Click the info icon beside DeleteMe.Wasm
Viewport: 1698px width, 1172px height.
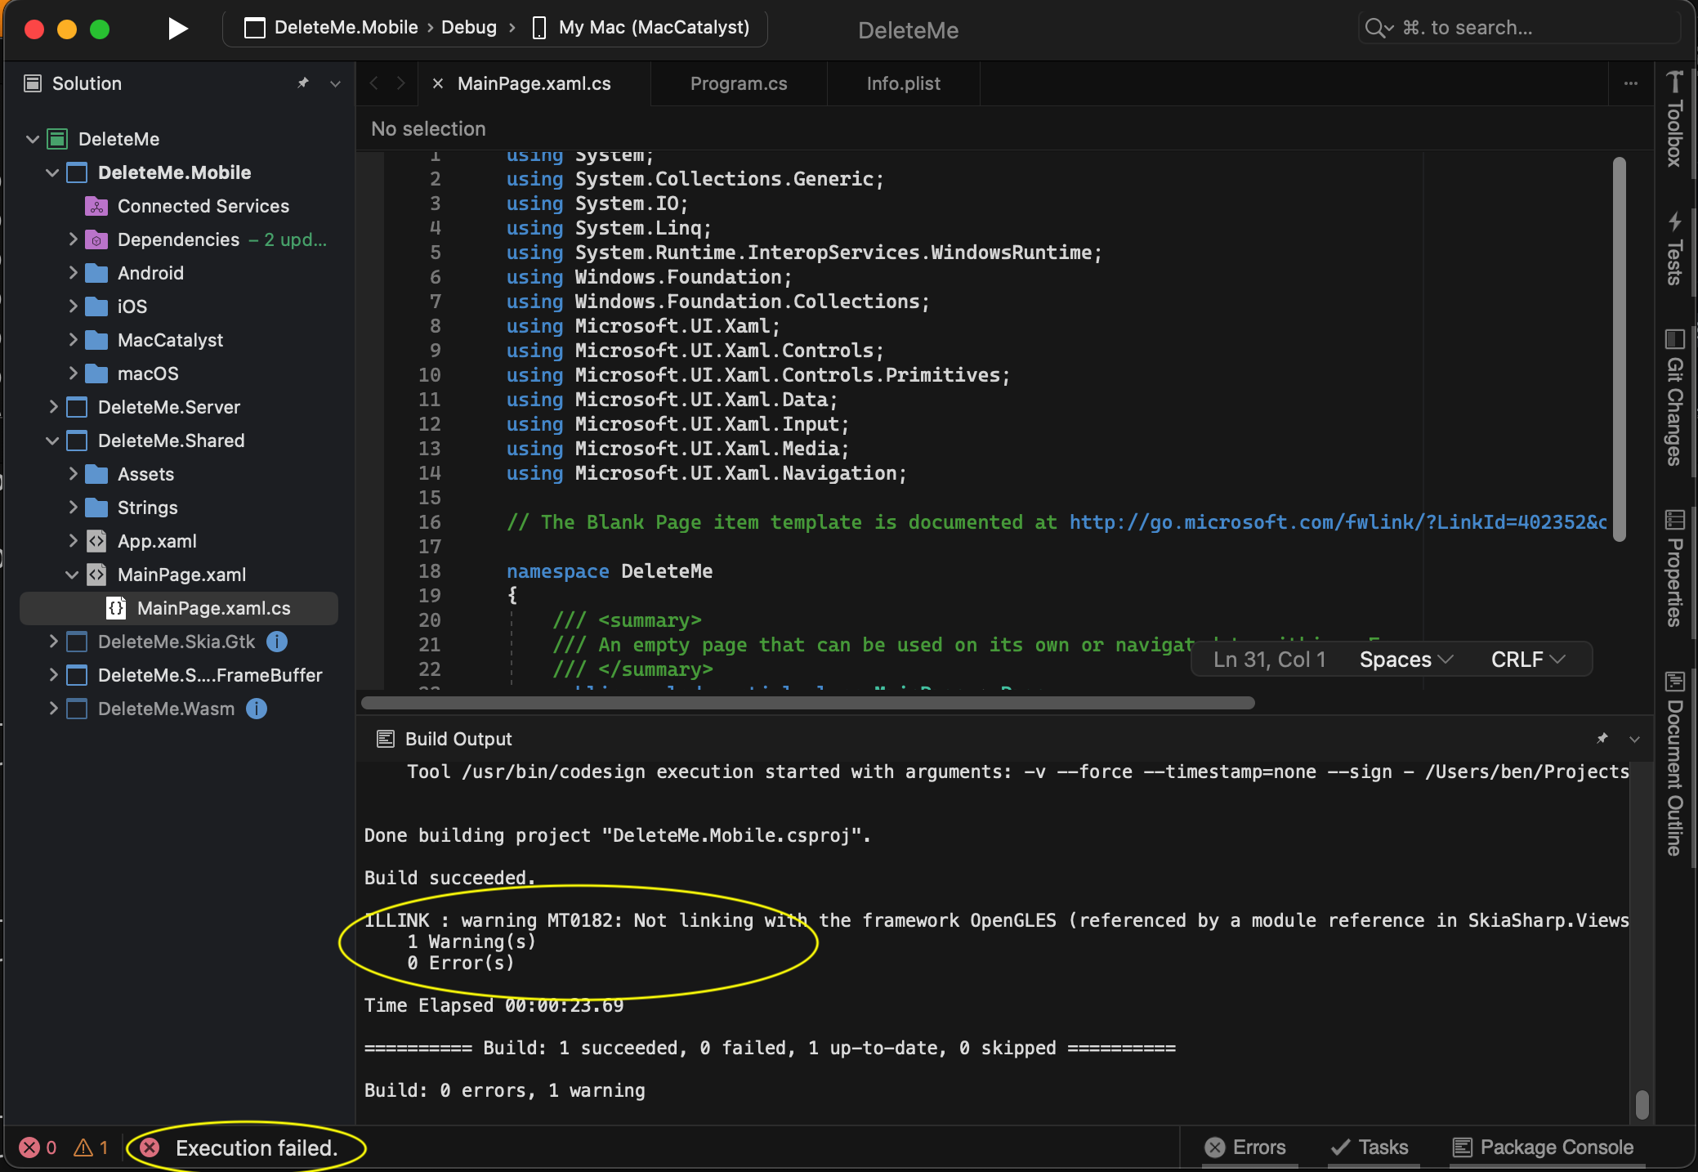[255, 709]
